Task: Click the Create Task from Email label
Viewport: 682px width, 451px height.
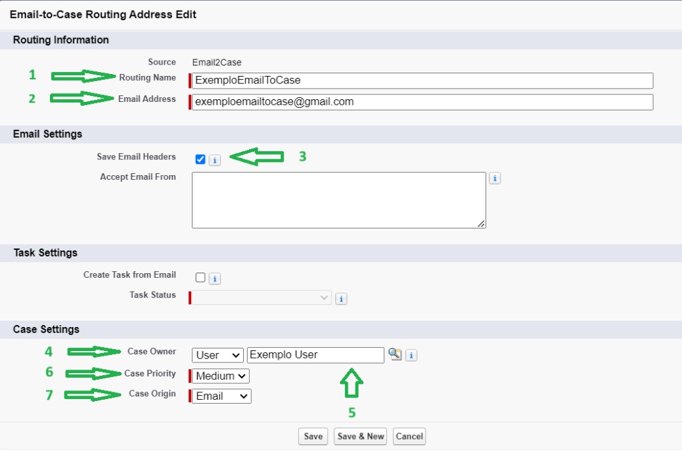Action: (x=130, y=275)
